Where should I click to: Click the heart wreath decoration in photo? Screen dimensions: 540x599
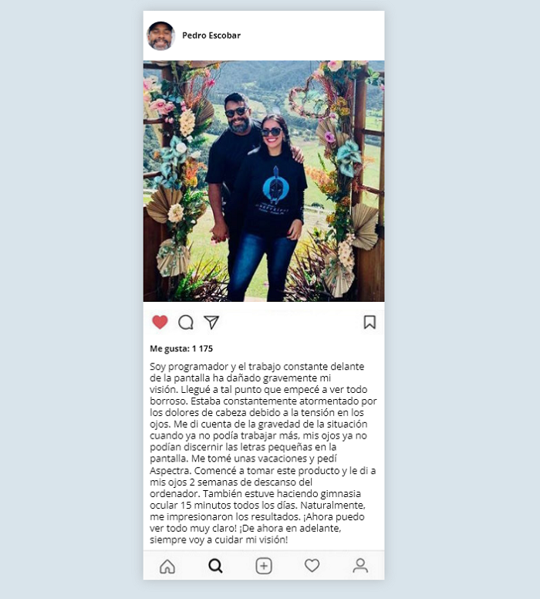[x=308, y=101]
